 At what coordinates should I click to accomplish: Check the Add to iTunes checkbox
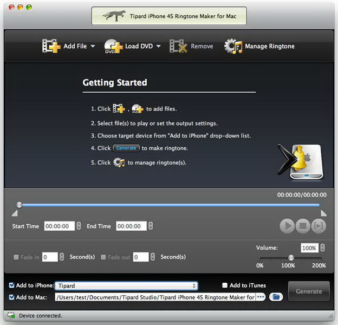tap(225, 285)
